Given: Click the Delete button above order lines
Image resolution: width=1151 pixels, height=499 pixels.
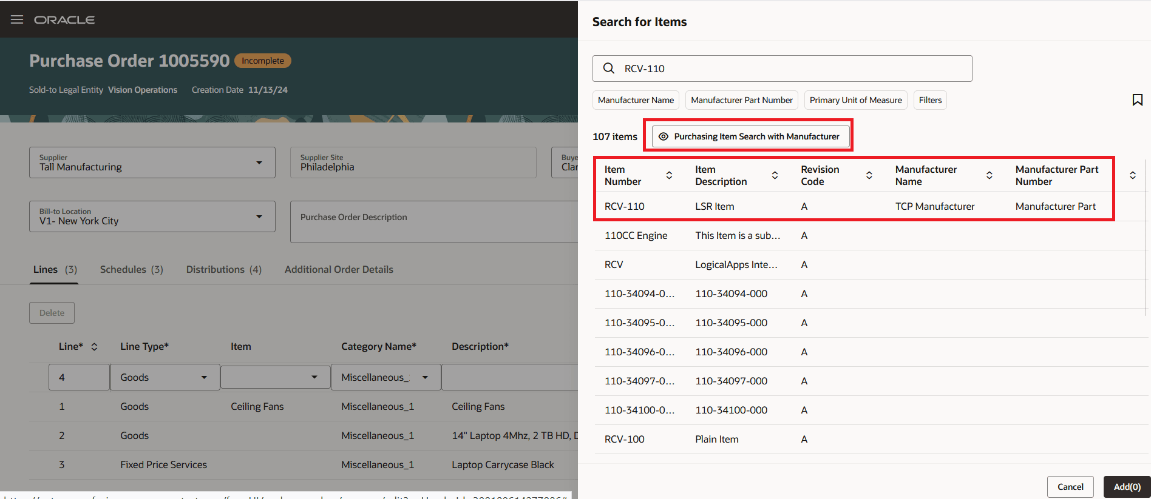Looking at the screenshot, I should 52,313.
